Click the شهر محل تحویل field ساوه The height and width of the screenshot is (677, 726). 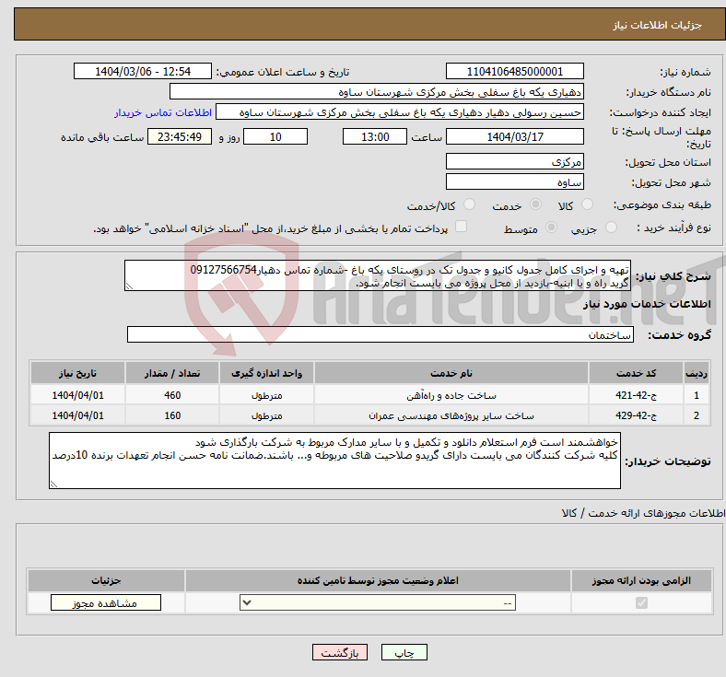514,181
